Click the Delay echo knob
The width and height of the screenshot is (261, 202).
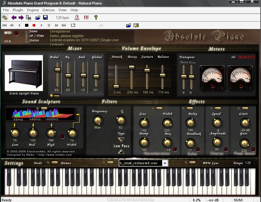point(190,123)
